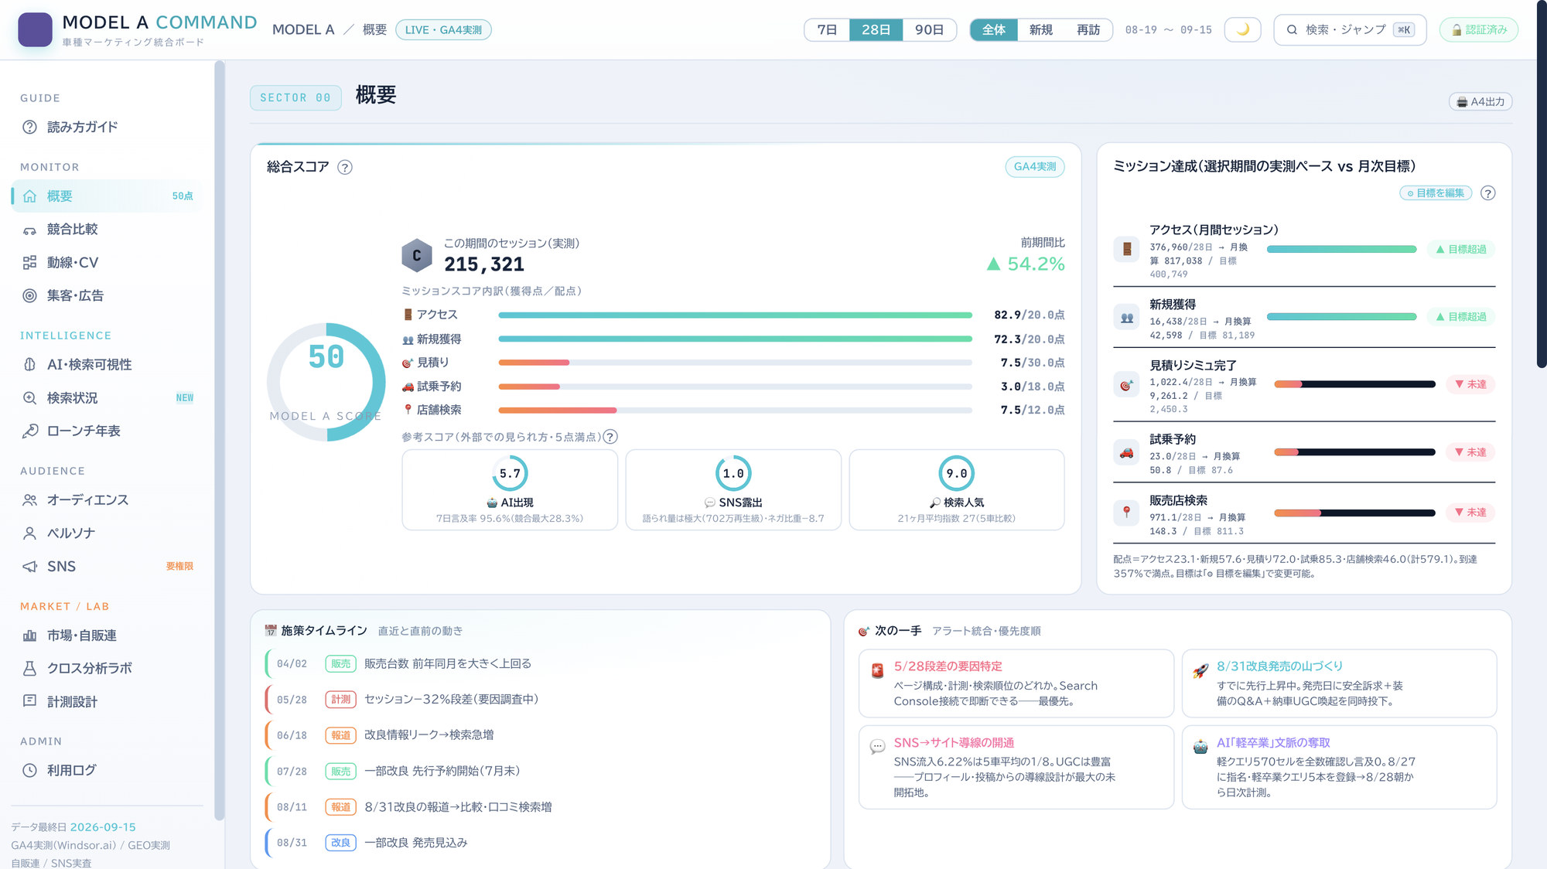The height and width of the screenshot is (869, 1547).
Task: Open the 読み方ガイド help icon in sidebar
Action: 29,127
